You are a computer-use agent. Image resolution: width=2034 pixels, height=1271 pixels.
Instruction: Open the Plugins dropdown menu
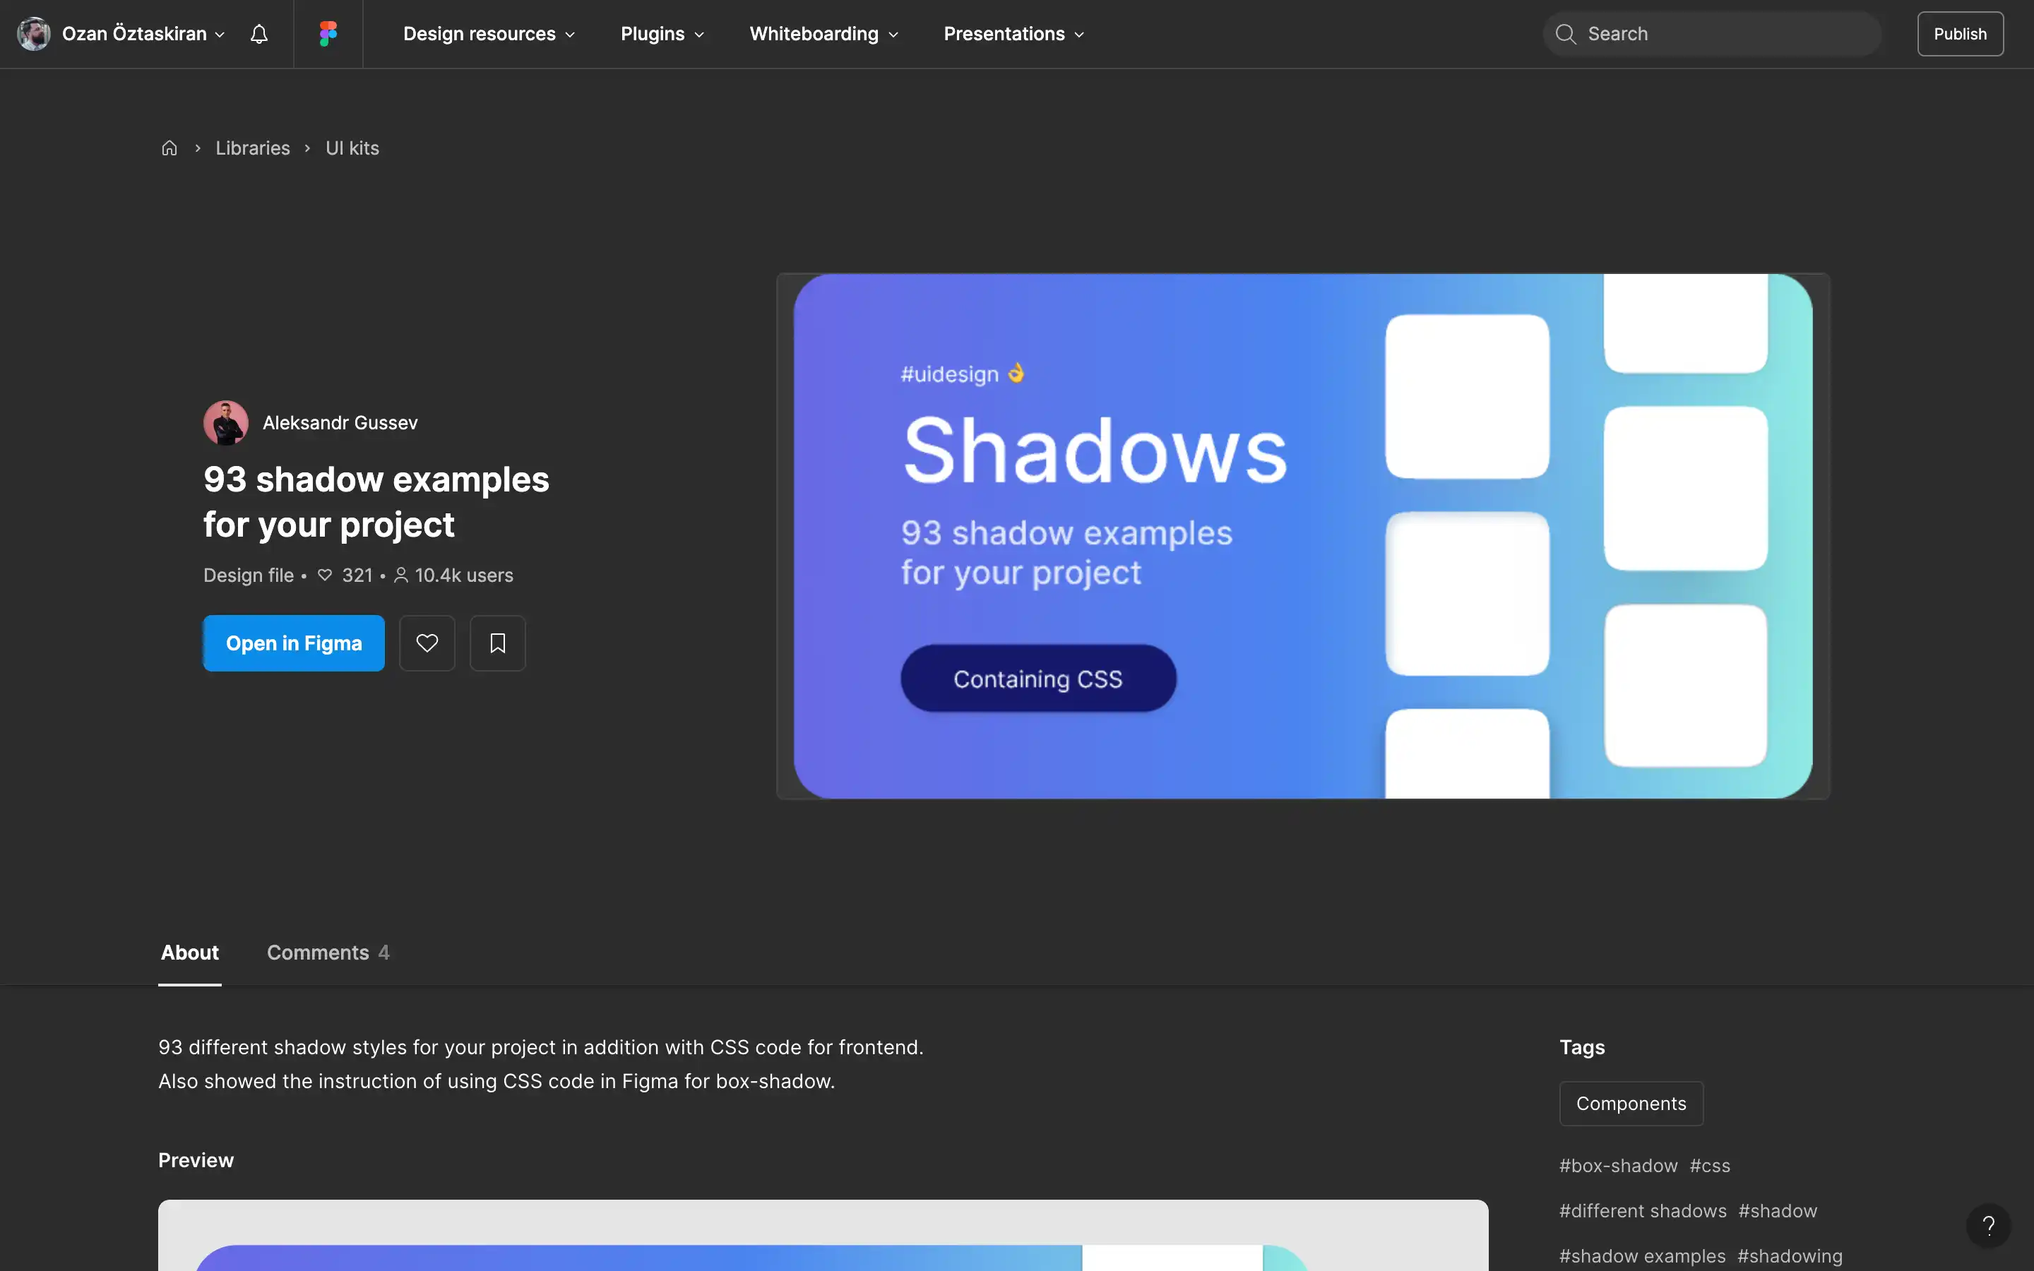click(x=662, y=34)
